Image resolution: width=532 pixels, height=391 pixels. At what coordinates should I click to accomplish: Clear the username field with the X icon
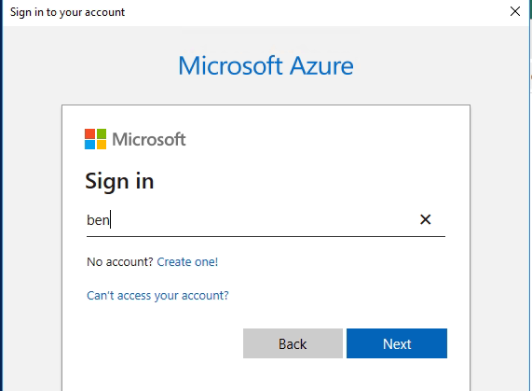(x=425, y=219)
